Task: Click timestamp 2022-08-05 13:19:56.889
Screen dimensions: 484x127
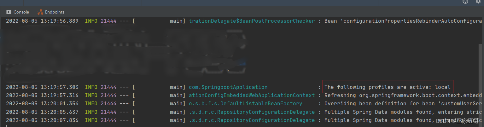Action: point(42,21)
